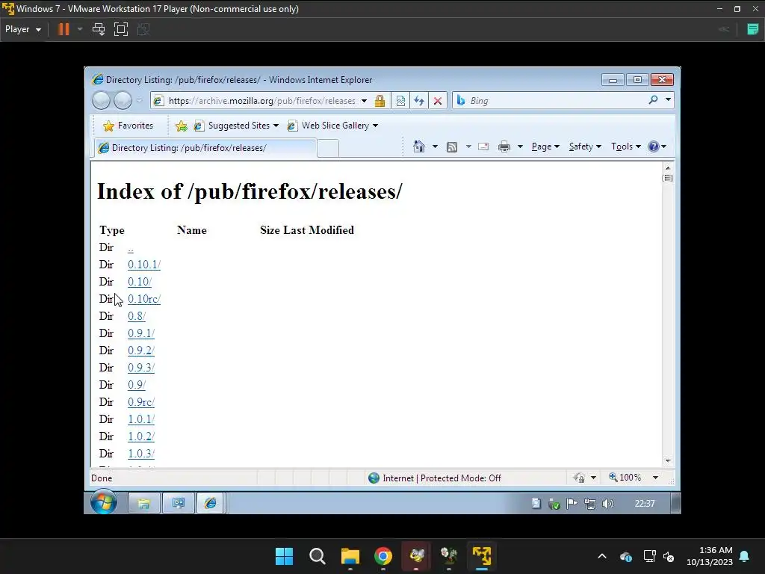Open the 1.0.2/ directory link
The image size is (765, 574).
(x=141, y=436)
